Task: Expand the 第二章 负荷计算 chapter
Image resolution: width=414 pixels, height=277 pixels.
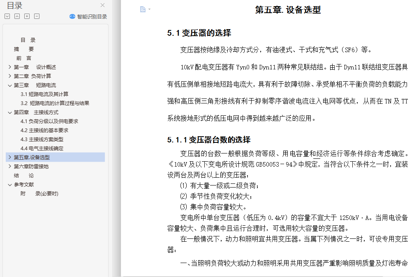Action: 10,76
